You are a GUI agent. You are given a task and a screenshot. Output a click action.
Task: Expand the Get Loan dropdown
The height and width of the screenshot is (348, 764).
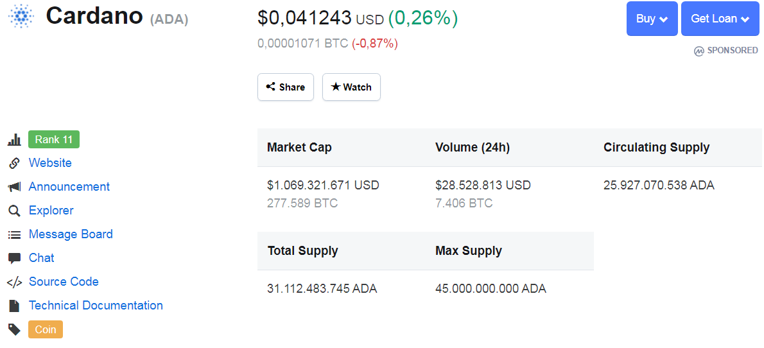720,19
